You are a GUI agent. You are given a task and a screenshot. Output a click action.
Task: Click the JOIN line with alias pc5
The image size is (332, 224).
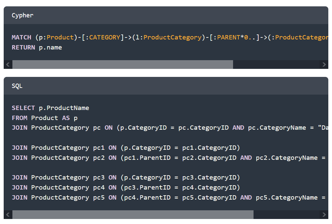click(x=169, y=197)
